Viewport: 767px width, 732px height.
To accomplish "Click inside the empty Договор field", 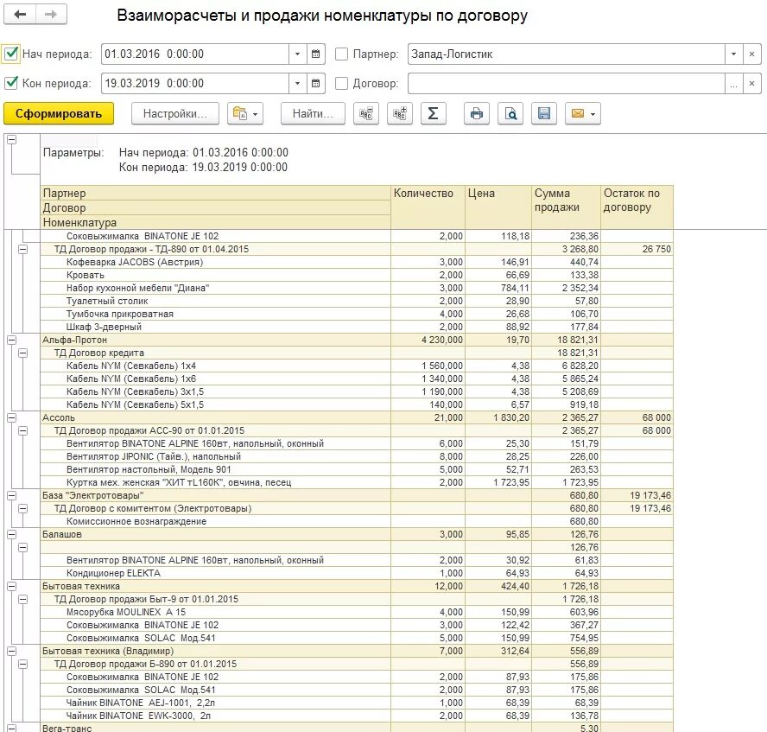I will [x=566, y=83].
